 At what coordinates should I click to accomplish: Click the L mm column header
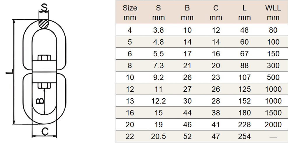(245, 13)
